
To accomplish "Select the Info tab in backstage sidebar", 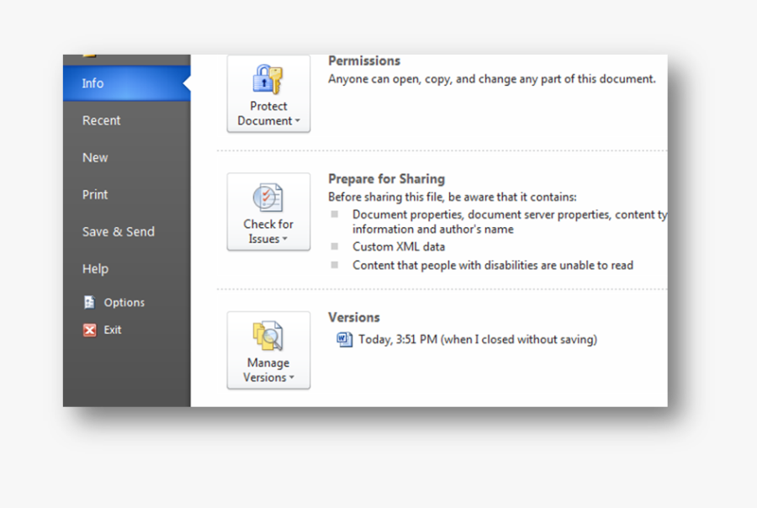I will click(x=93, y=83).
